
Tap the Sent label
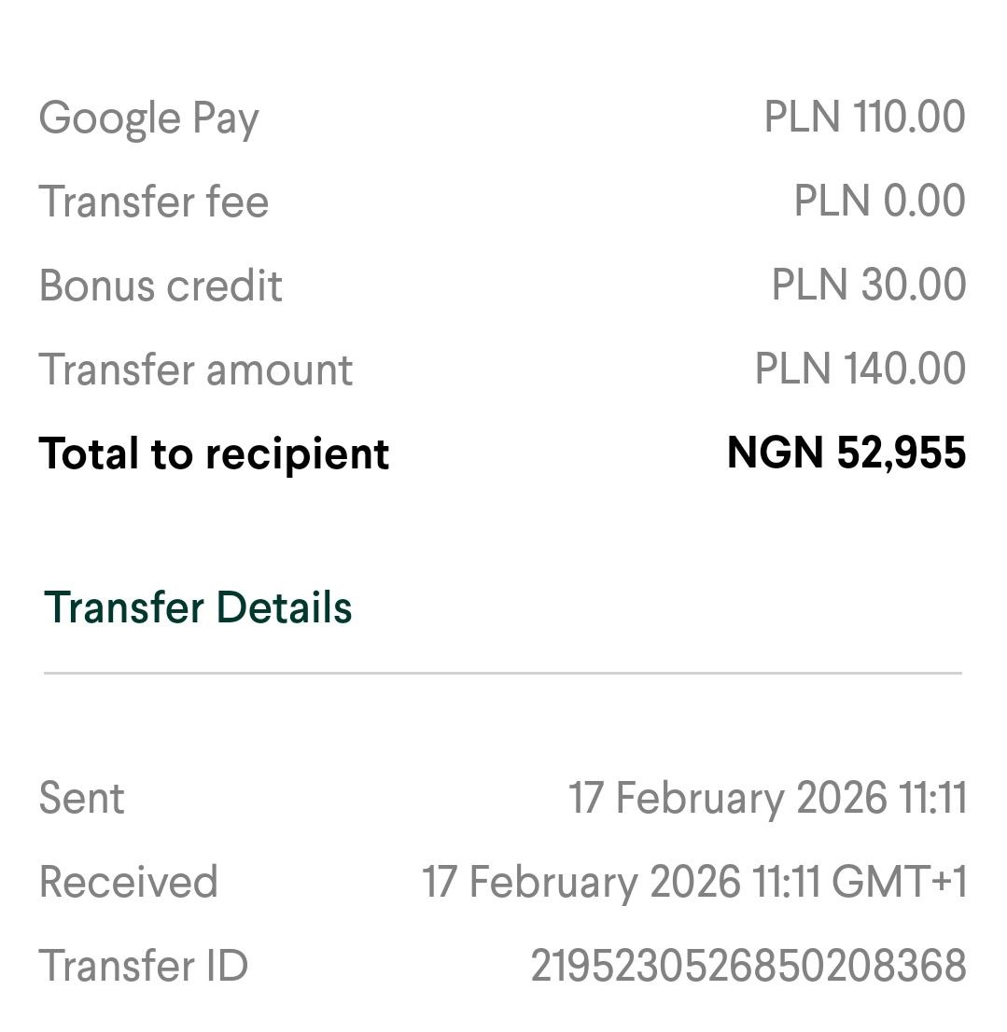[x=82, y=799]
